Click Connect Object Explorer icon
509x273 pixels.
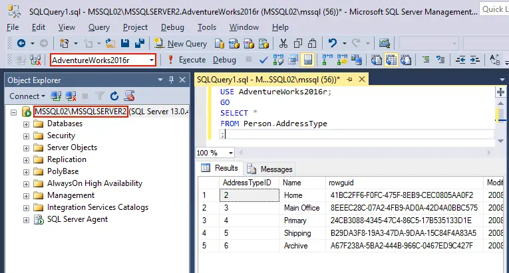[x=56, y=96]
